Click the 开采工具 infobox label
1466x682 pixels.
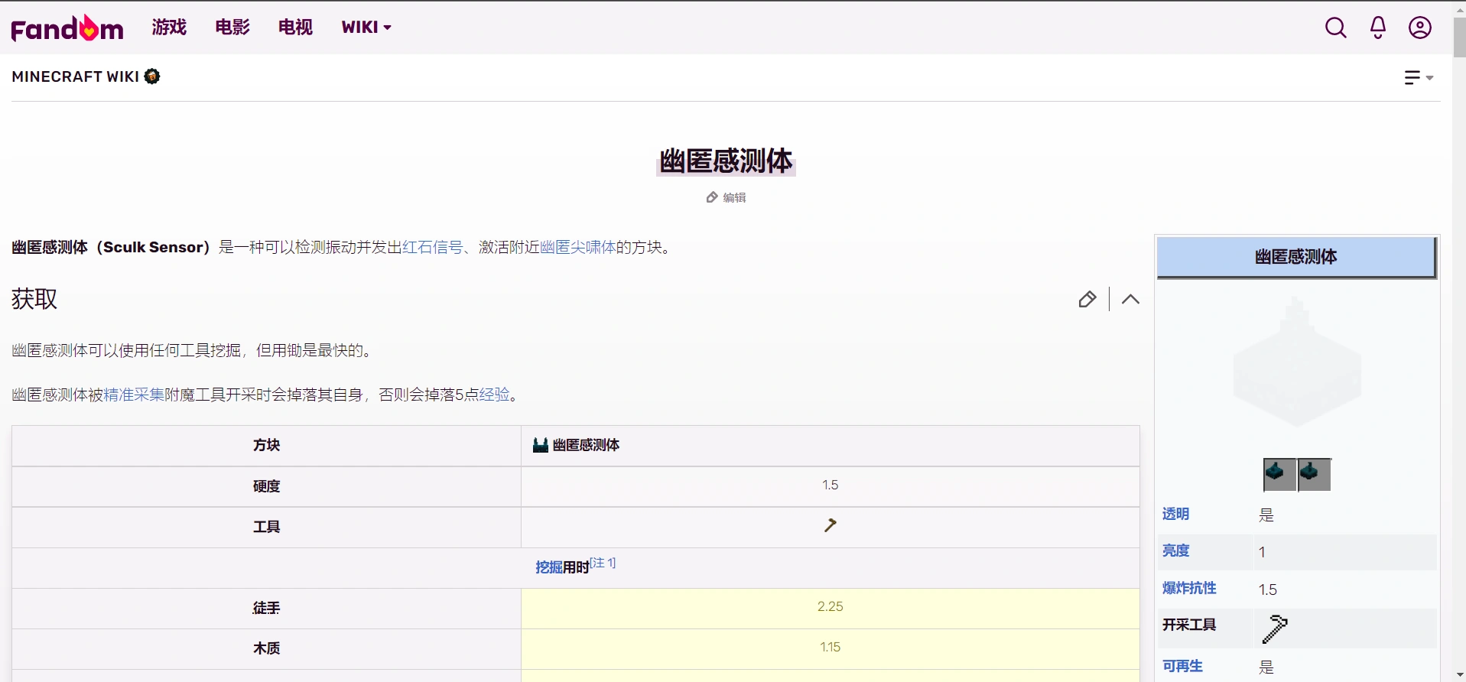(x=1189, y=625)
